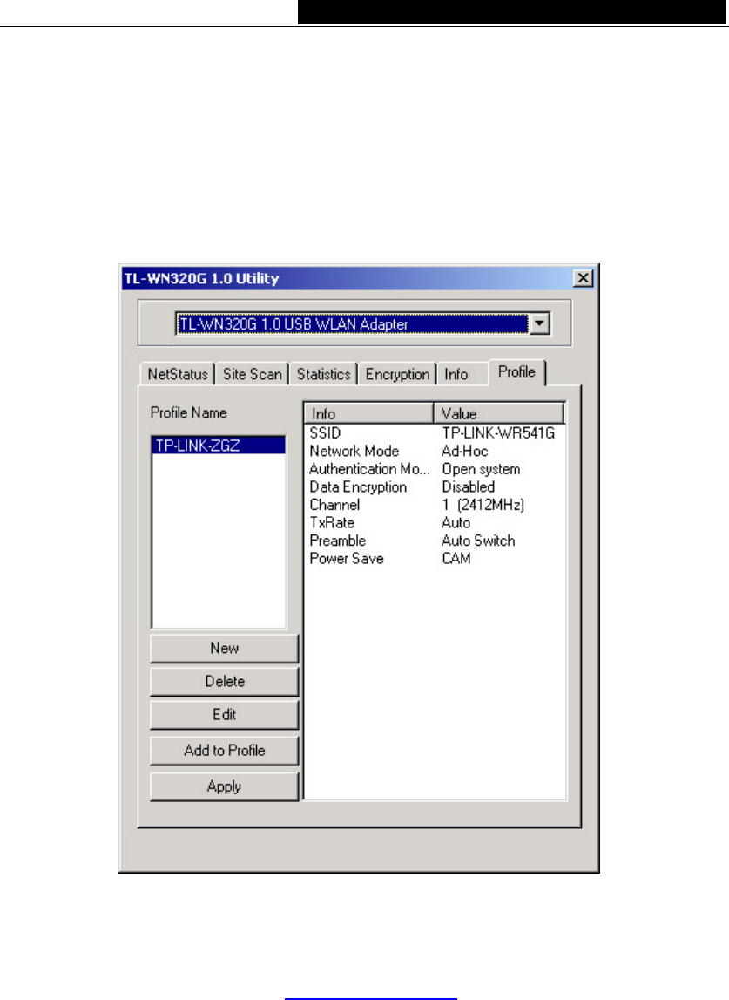Click the New button
The width and height of the screenshot is (729, 1000).
[x=225, y=648]
